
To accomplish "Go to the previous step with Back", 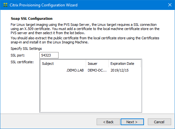I will [108, 122].
